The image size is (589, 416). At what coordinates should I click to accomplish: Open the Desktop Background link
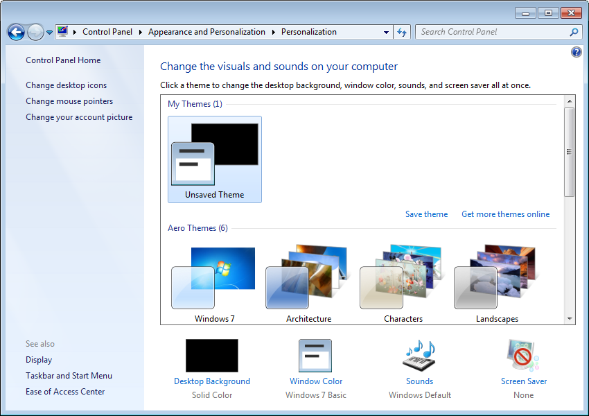tap(212, 381)
